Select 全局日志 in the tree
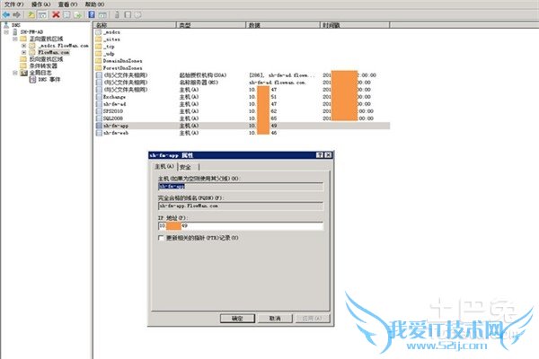Image resolution: width=539 pixels, height=359 pixels. [x=40, y=73]
